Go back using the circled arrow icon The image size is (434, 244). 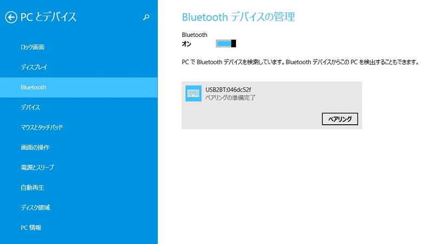(11, 17)
